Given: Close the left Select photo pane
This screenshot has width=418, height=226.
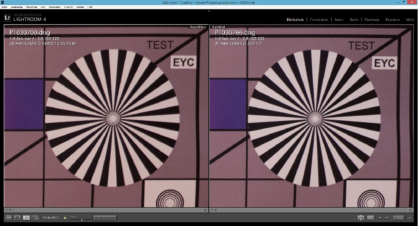Looking at the screenshot, I should (206, 210).
